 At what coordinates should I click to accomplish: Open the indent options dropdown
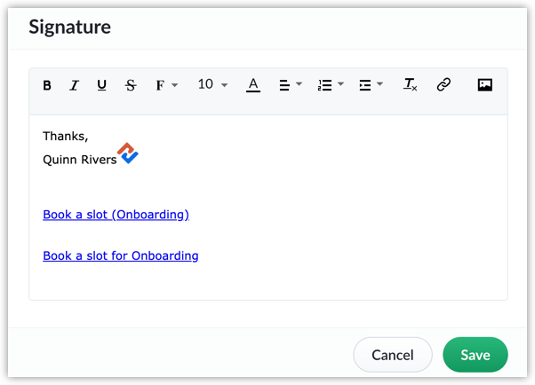pos(371,85)
